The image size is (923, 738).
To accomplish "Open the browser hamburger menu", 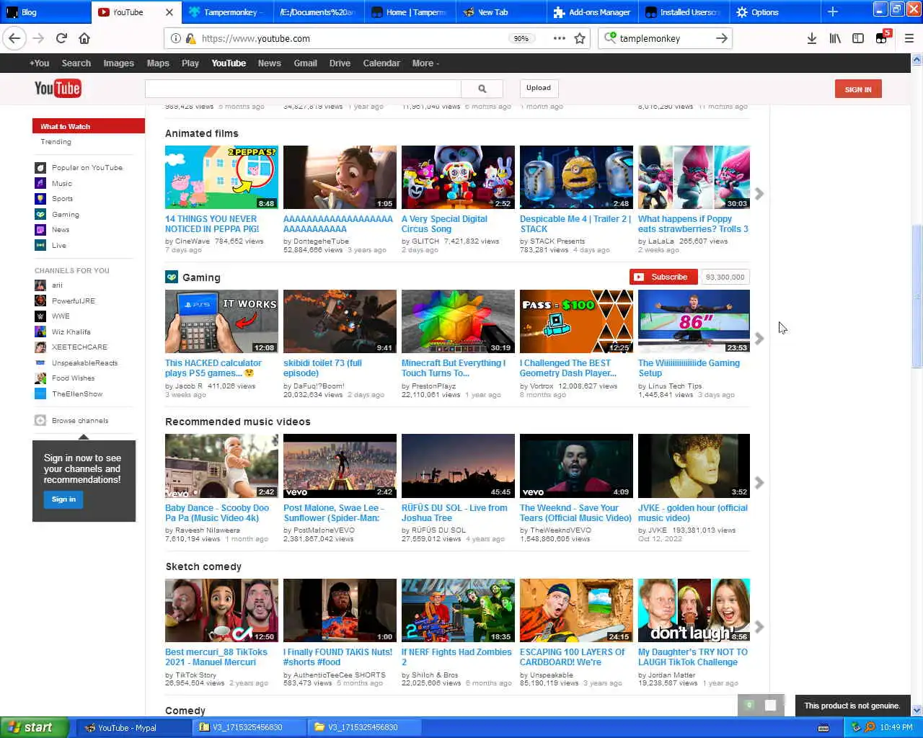I will coord(909,38).
